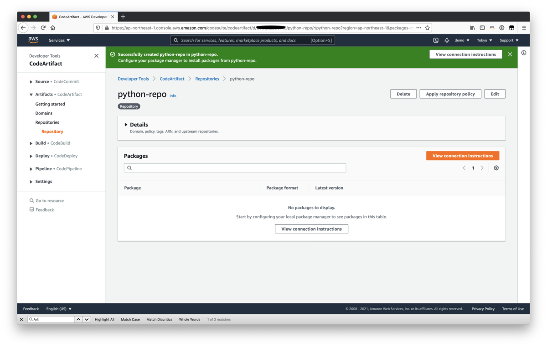Open the notifications bell icon
The image size is (547, 347).
click(x=447, y=40)
